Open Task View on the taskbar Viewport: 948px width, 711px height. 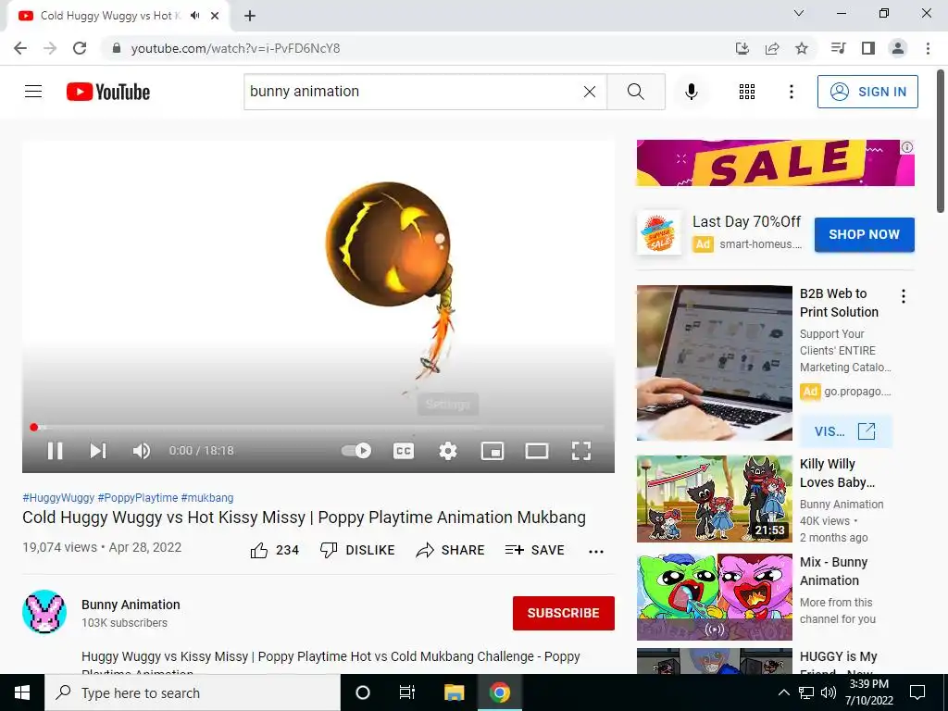pos(407,692)
